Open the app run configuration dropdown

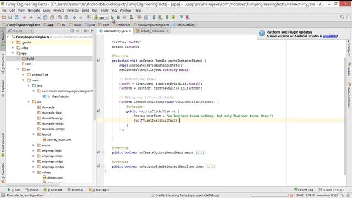click(x=101, y=17)
